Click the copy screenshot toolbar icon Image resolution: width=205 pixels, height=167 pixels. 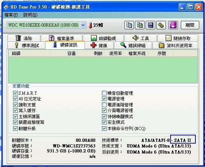point(140,25)
